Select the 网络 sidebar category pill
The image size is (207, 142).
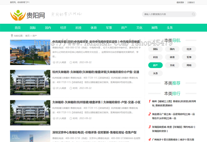pos(189,65)
